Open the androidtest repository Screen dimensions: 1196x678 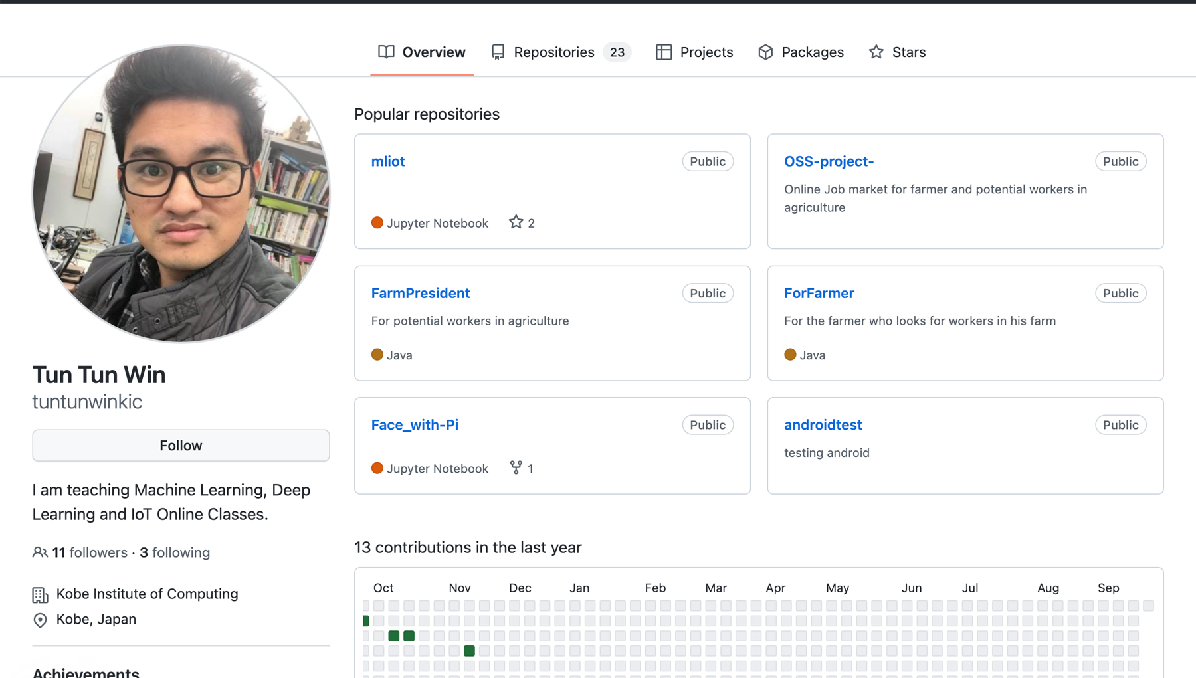coord(823,424)
